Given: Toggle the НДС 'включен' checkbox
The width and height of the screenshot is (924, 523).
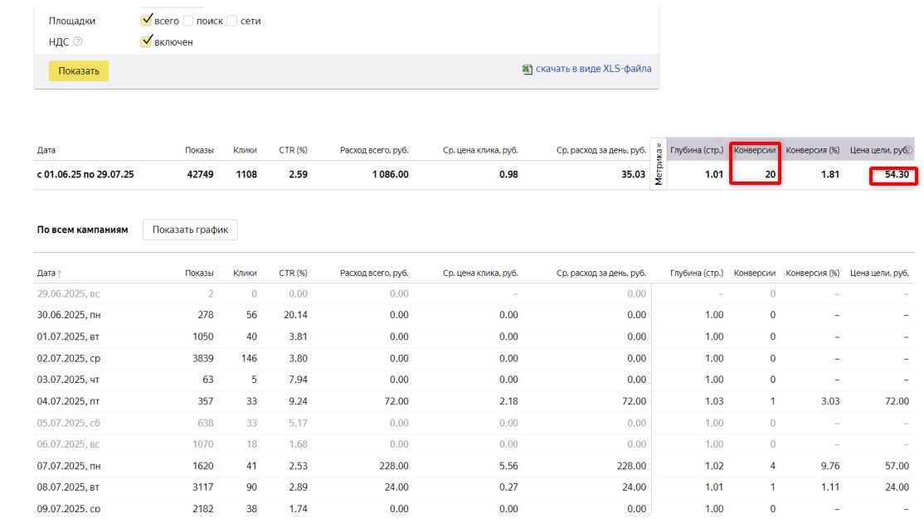Looking at the screenshot, I should (147, 41).
